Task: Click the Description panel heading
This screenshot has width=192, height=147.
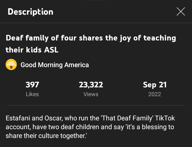Action: pyautogui.click(x=30, y=12)
